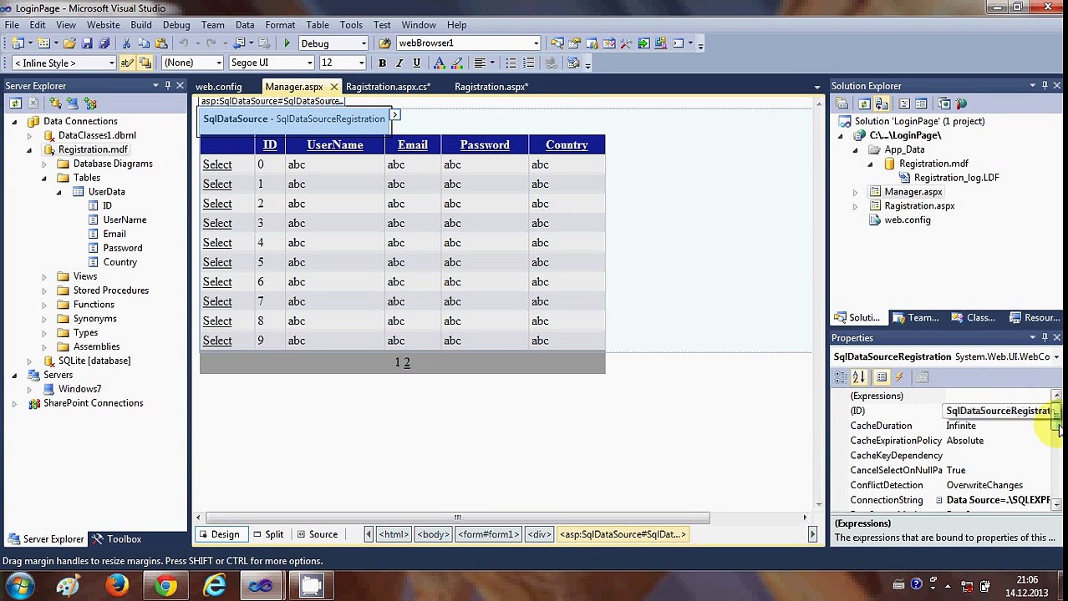This screenshot has height=601, width=1068.
Task: Switch to the web.config tab
Action: pos(219,87)
